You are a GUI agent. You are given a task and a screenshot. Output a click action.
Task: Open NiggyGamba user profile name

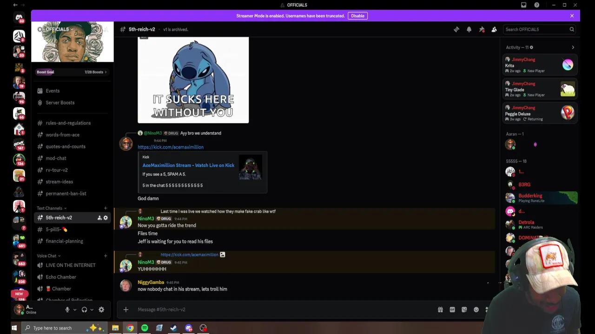[151, 282]
